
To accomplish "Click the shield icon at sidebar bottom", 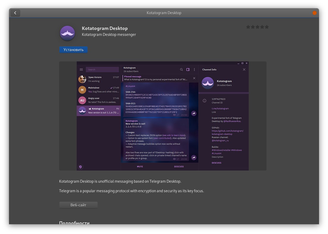I will 80,167.
